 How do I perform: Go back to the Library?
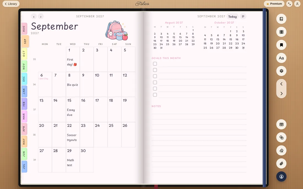click(11, 4)
